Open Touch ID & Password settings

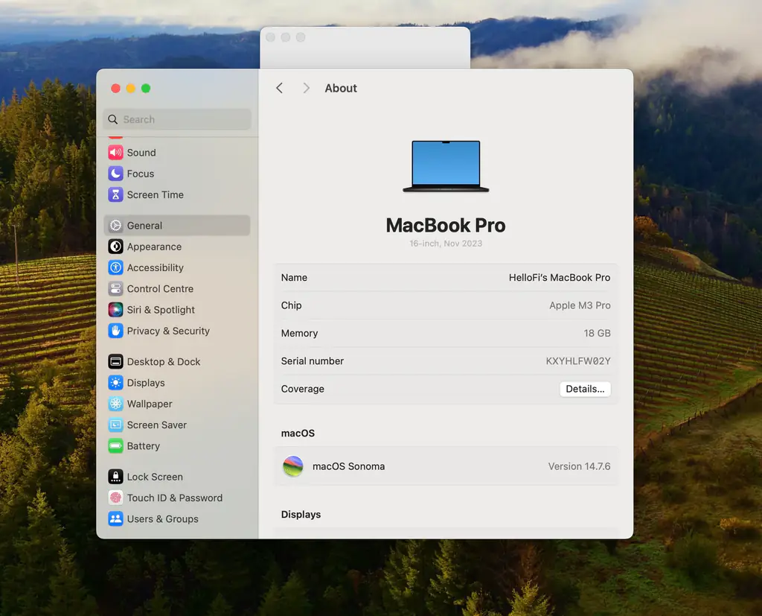(174, 498)
